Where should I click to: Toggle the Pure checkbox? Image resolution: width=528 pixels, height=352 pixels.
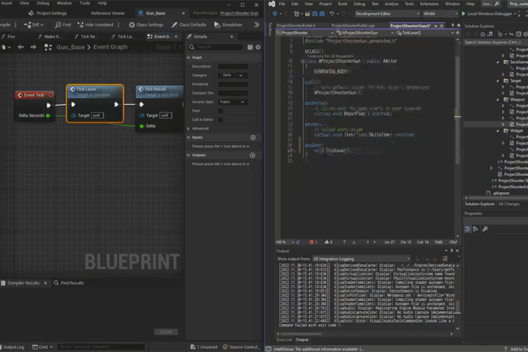(x=221, y=111)
